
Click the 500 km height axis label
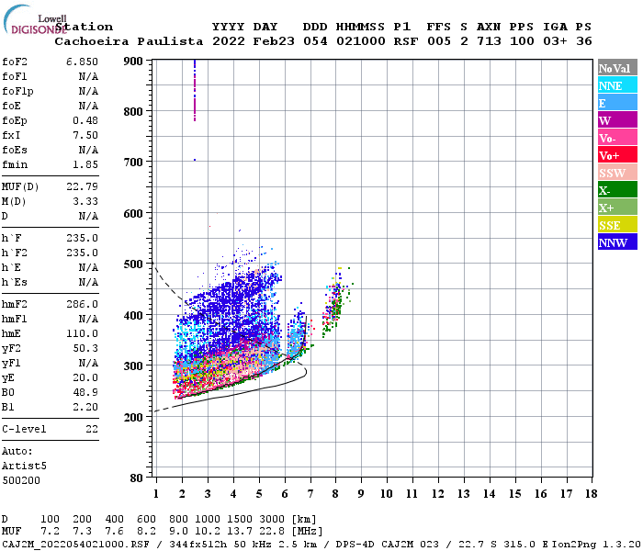point(133,264)
